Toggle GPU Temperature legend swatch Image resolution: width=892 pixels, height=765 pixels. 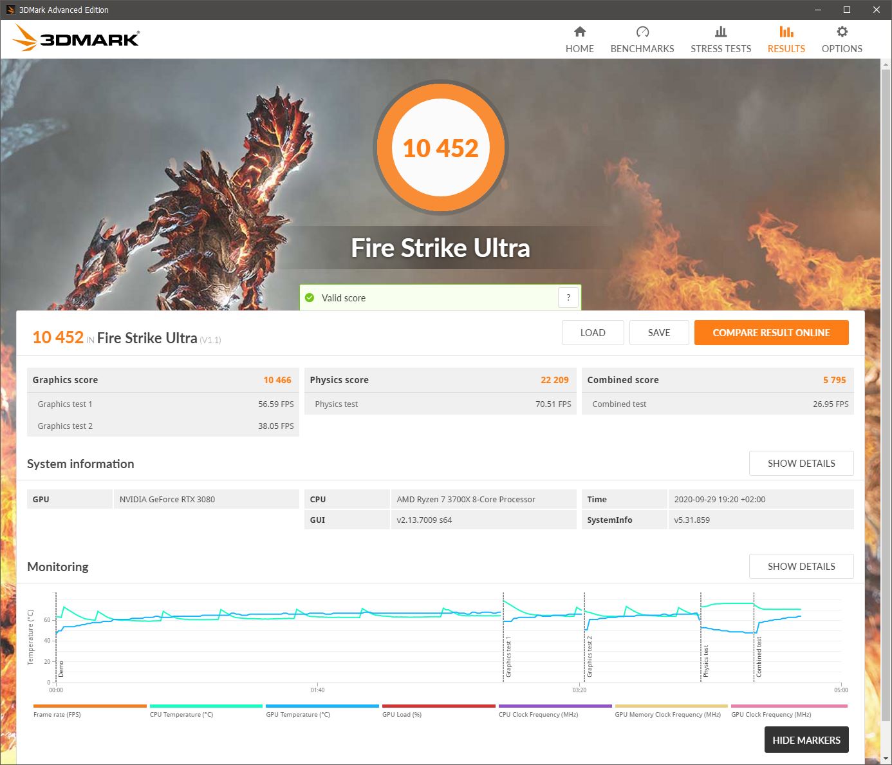coord(322,706)
